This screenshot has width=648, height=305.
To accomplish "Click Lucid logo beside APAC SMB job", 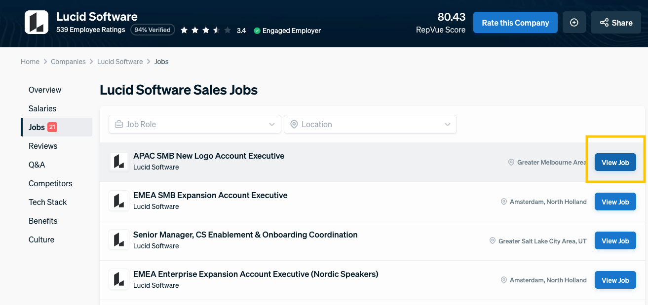I will [x=119, y=162].
